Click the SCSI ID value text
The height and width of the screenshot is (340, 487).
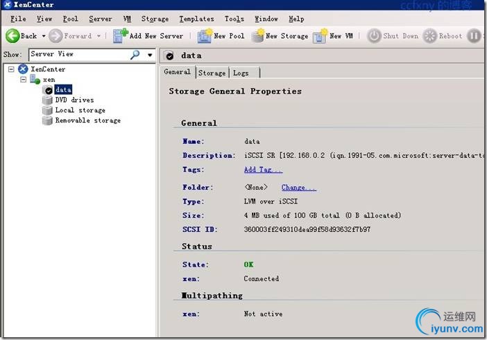(307, 229)
